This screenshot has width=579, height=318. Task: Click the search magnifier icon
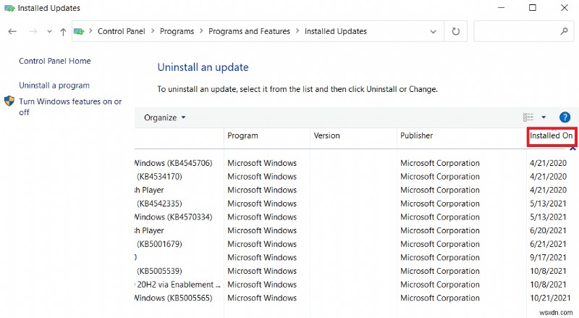(x=564, y=32)
